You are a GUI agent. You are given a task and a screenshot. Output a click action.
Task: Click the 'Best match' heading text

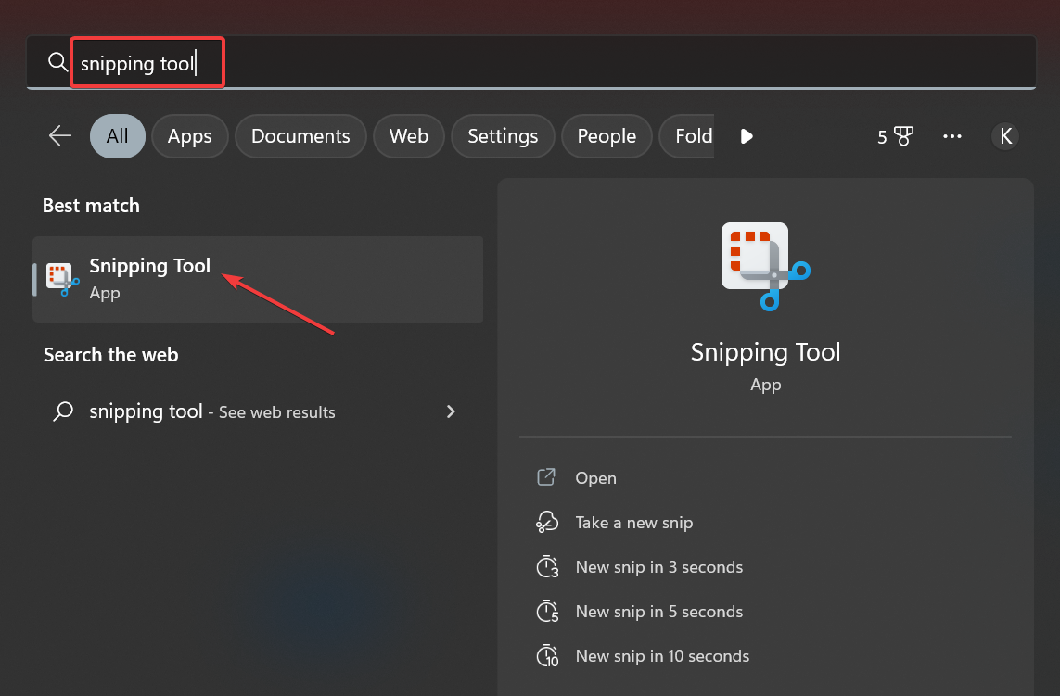pyautogui.click(x=91, y=206)
